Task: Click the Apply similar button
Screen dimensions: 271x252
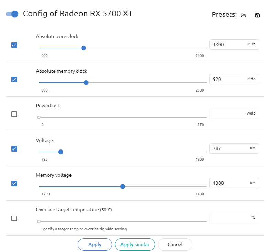Action: [135, 244]
